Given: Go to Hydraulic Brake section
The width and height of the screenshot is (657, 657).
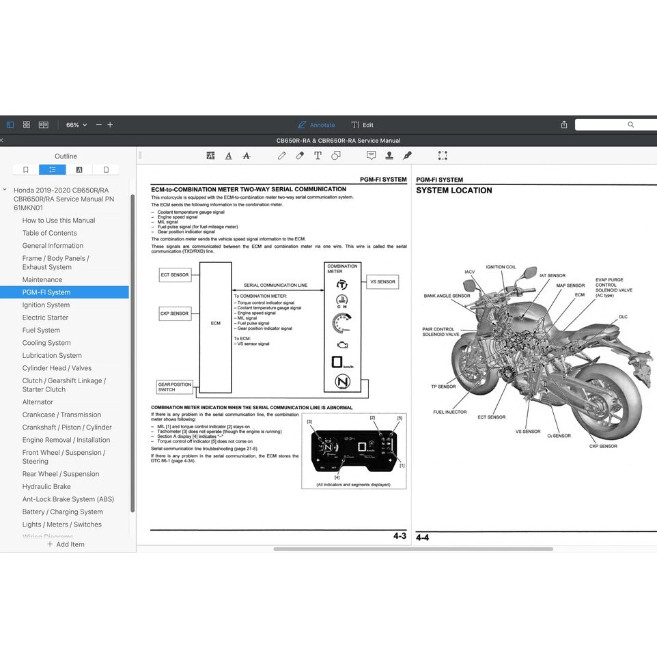Looking at the screenshot, I should [46, 486].
